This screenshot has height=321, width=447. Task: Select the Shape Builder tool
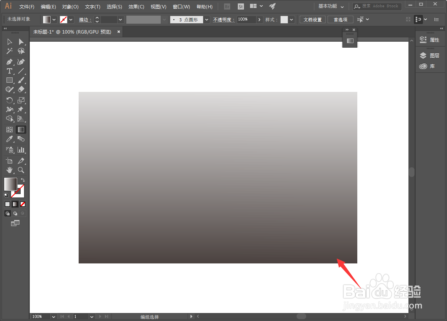point(10,119)
